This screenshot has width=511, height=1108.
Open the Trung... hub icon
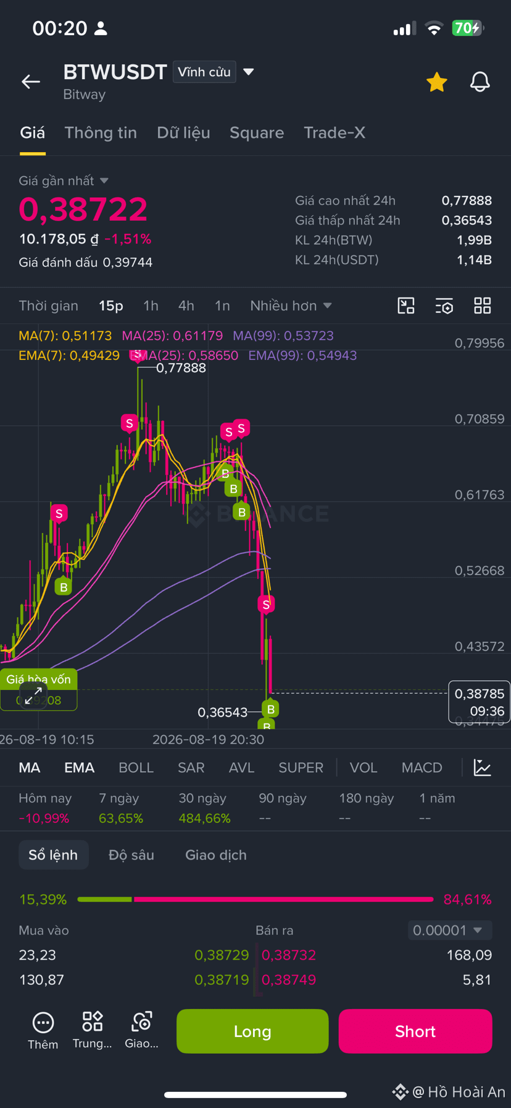[x=93, y=1031]
